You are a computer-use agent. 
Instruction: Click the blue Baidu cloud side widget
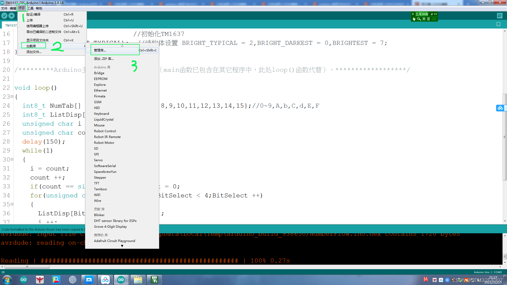click(500, 108)
